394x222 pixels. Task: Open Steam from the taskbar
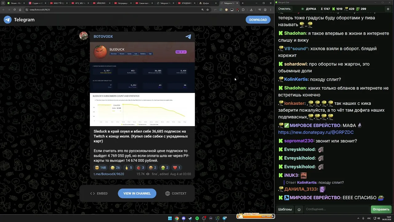[x=190, y=218]
